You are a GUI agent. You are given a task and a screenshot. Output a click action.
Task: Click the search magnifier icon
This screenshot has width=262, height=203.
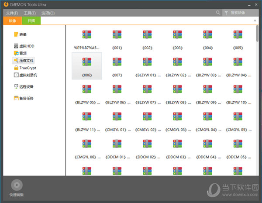[218, 13]
